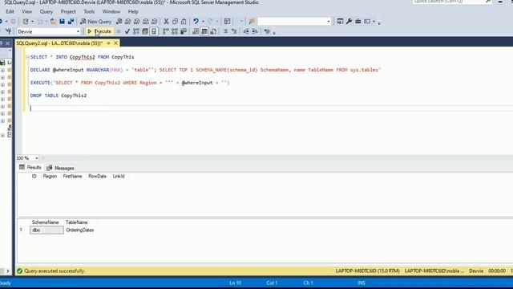513x289 pixels.
Task: Open the Undo history dropdown arrow
Action: pyautogui.click(x=203, y=22)
